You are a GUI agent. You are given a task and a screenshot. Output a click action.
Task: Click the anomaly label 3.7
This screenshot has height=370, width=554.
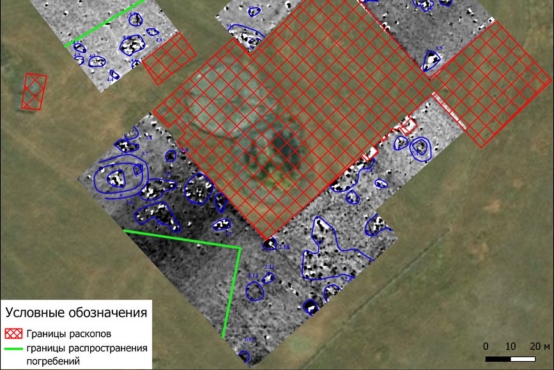pos(144,154)
